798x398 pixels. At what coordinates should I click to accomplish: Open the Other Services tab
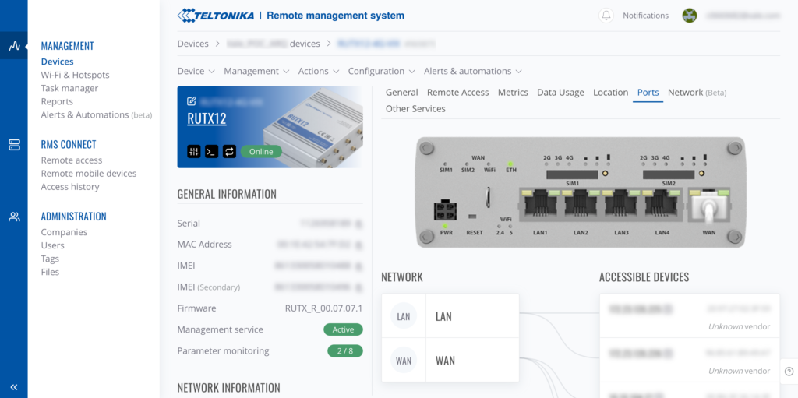click(415, 109)
